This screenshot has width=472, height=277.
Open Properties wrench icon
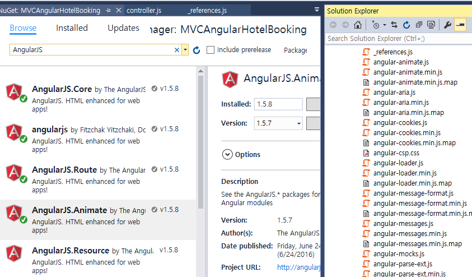(447, 25)
